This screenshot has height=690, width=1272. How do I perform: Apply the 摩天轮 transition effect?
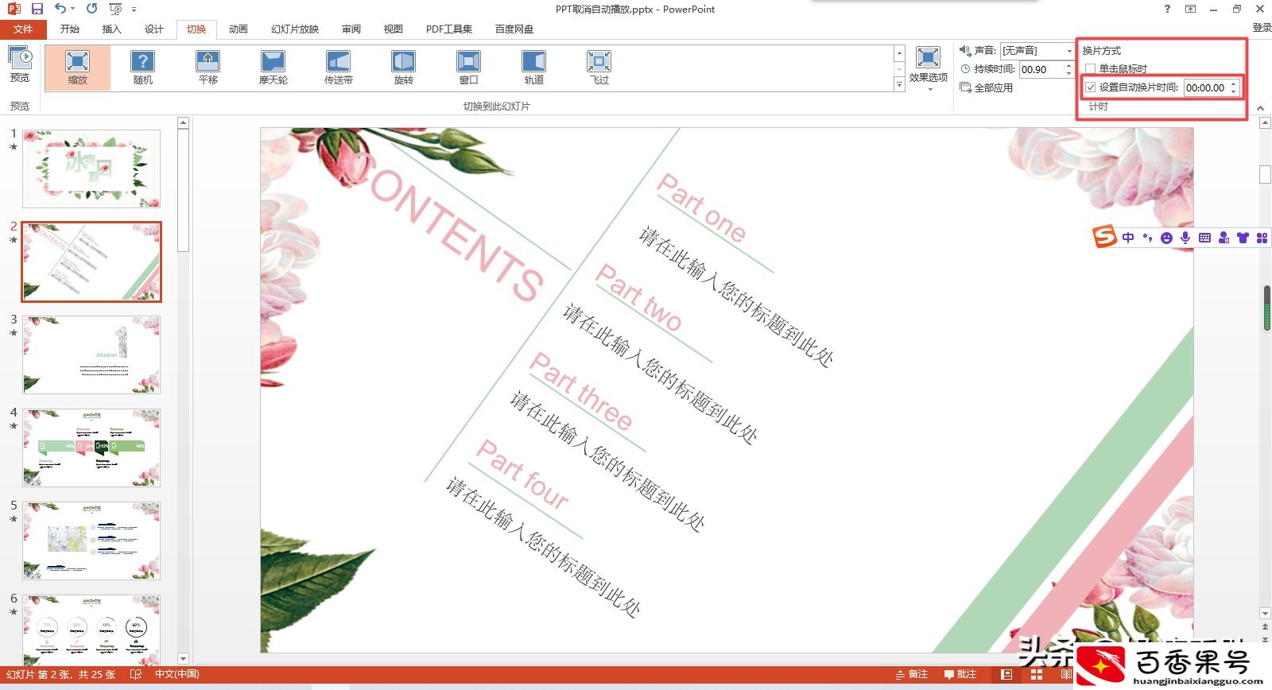273,67
